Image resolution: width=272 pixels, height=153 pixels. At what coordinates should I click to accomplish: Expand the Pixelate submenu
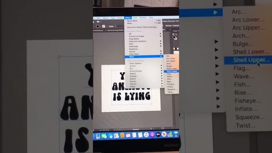(161, 76)
